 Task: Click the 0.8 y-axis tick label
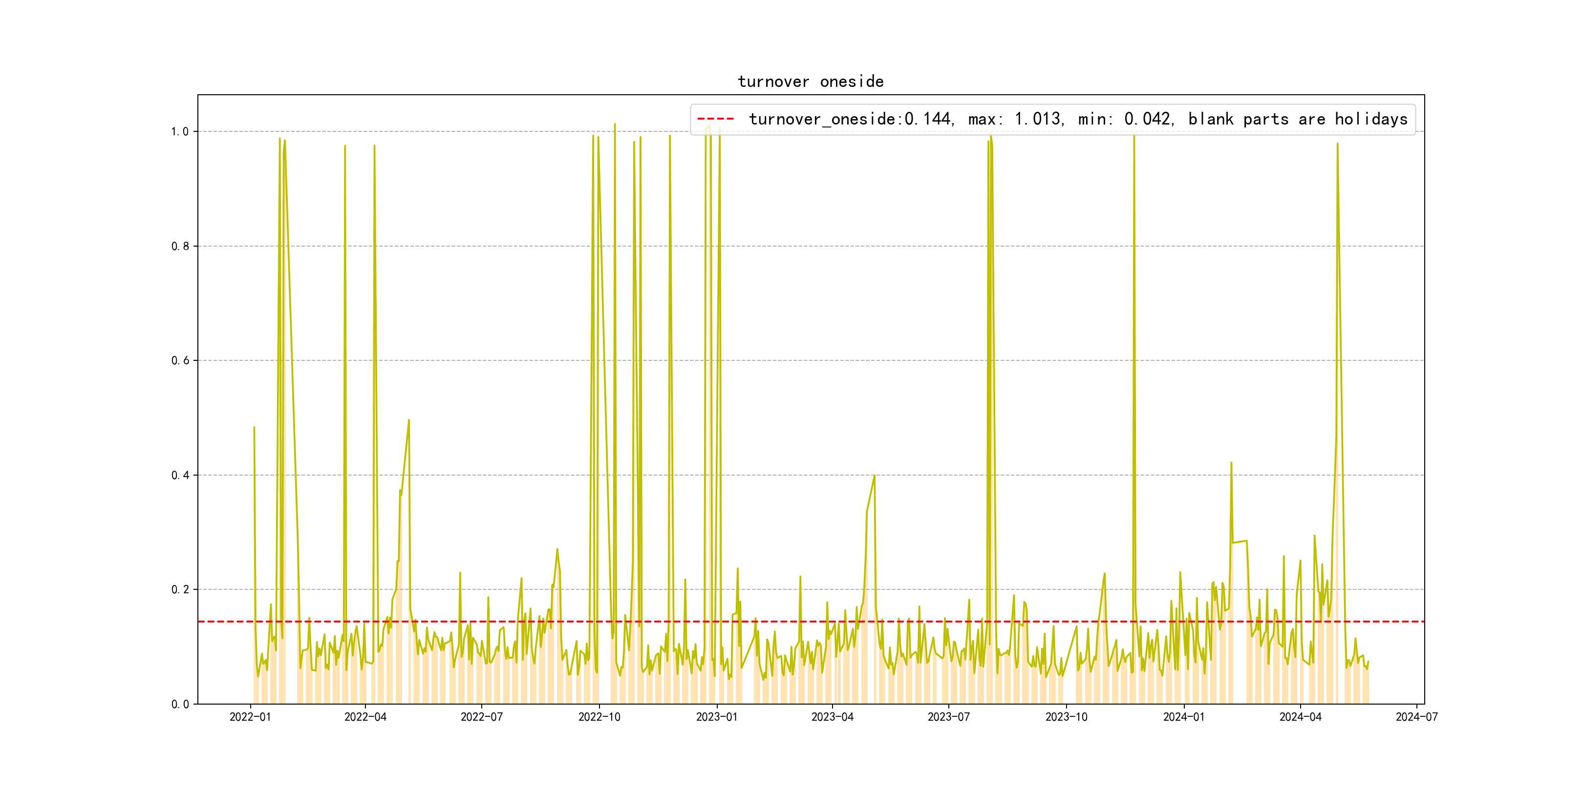(x=179, y=246)
